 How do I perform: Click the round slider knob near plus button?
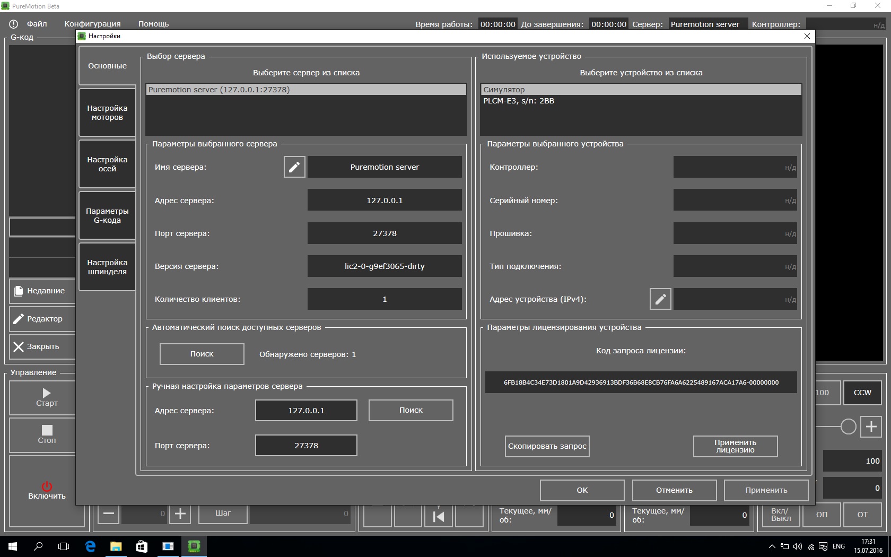[x=849, y=427]
